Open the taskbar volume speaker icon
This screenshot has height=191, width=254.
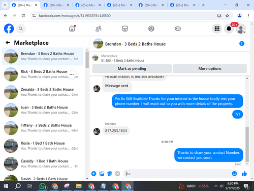point(221,186)
